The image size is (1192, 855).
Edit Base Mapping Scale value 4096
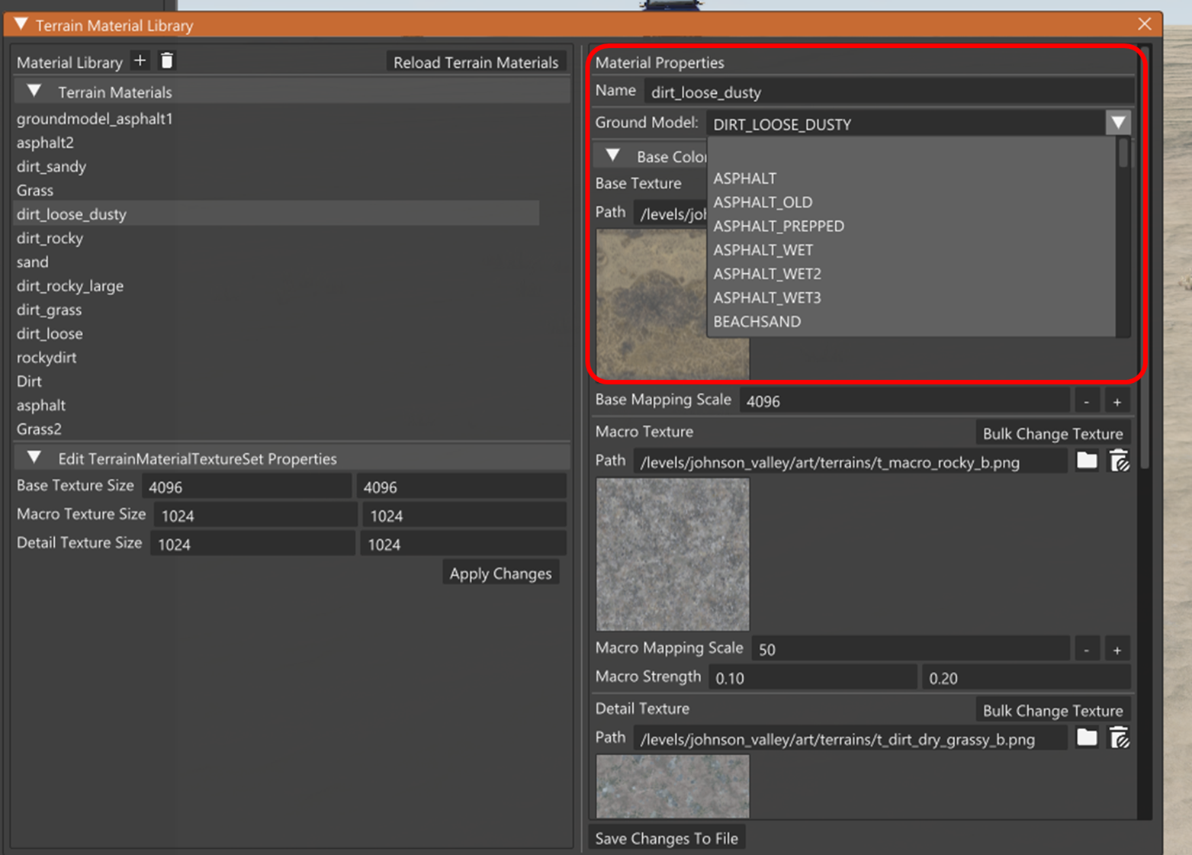click(x=904, y=400)
